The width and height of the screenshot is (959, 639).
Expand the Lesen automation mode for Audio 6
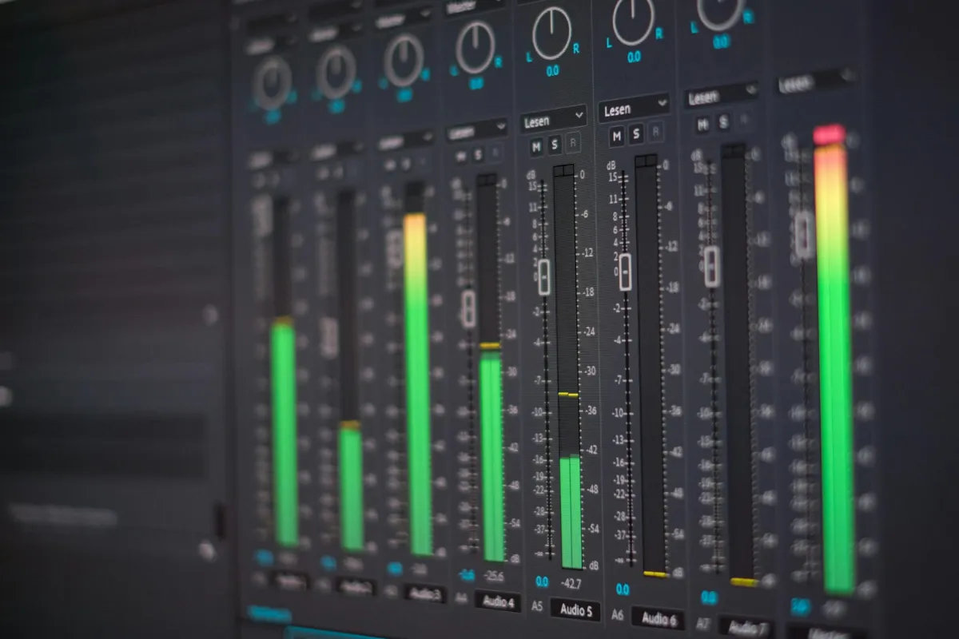coord(634,108)
